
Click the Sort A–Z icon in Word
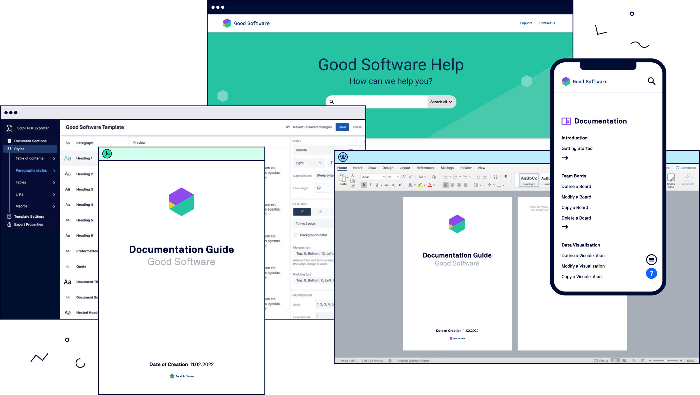click(x=495, y=177)
